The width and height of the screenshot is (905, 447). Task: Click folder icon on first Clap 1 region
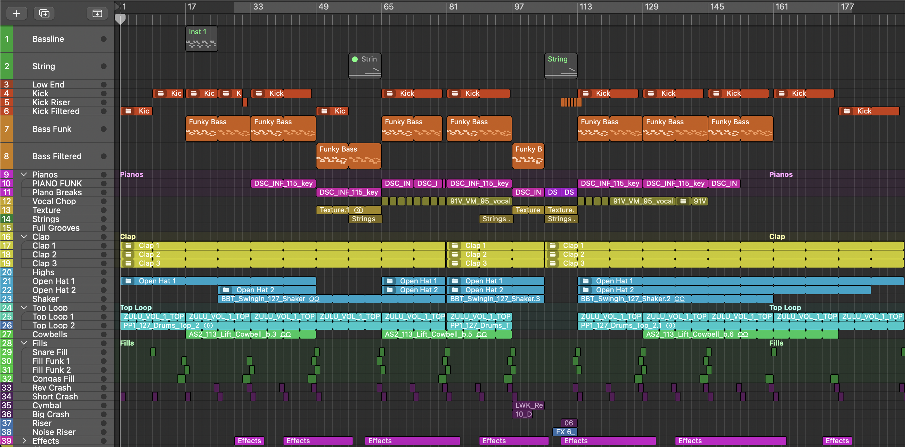point(128,245)
